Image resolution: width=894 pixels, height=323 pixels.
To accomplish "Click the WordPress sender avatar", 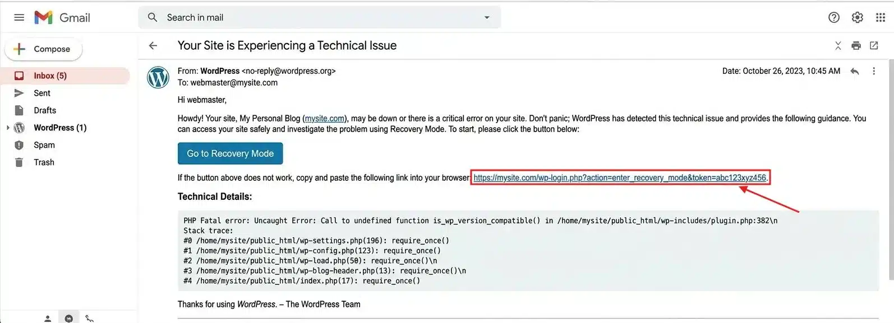I will tap(158, 77).
